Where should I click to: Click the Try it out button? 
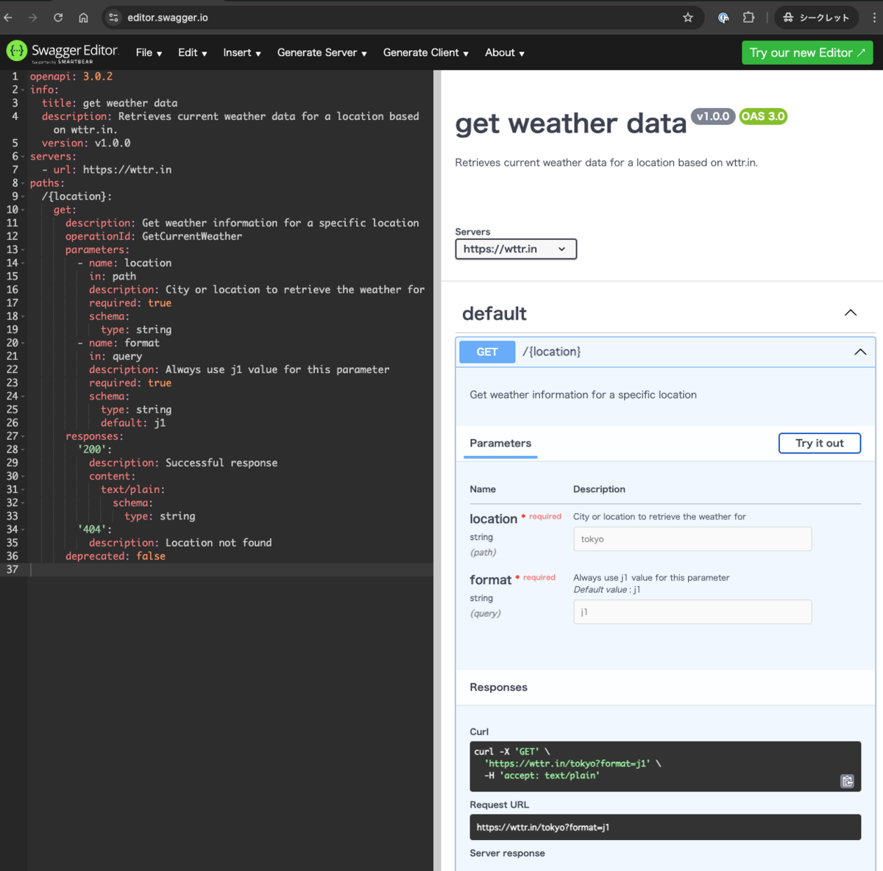[820, 443]
